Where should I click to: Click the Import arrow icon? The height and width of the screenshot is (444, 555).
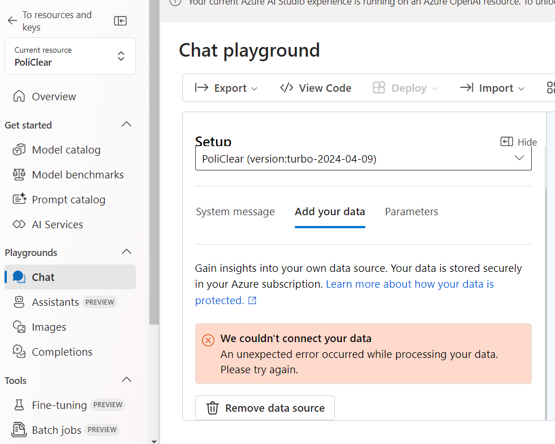(x=467, y=87)
